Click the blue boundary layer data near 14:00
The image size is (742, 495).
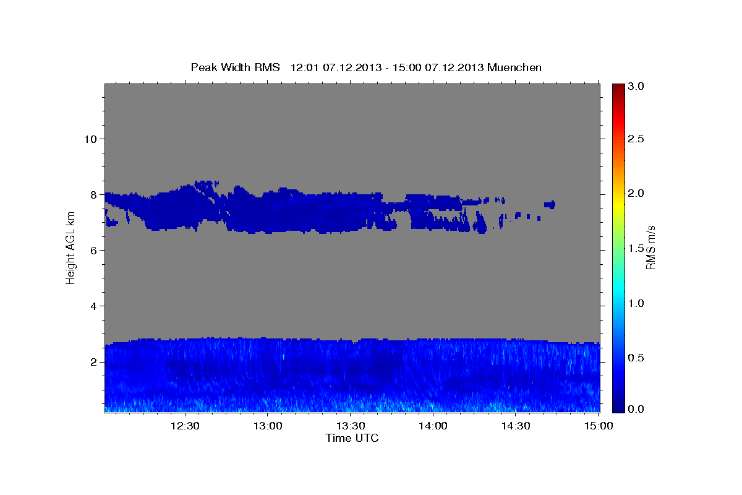433,376
